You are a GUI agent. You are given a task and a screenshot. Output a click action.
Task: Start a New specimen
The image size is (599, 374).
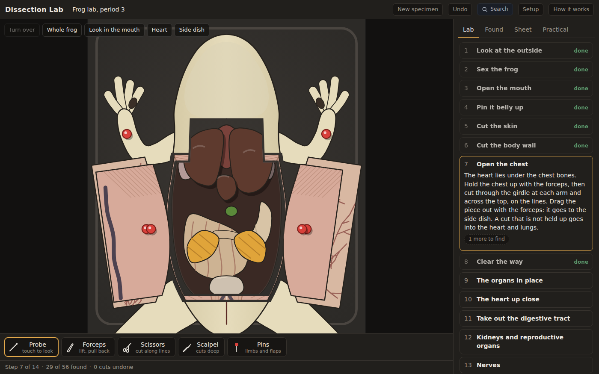(418, 9)
